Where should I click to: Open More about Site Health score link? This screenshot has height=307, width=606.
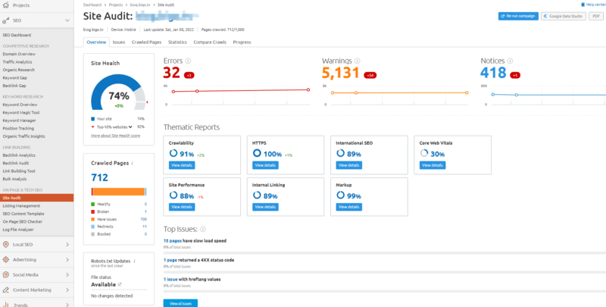pyautogui.click(x=116, y=136)
